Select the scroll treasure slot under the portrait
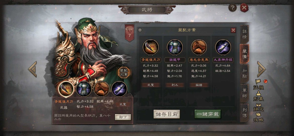This screenshot has width=294, height=136. point(119,89)
